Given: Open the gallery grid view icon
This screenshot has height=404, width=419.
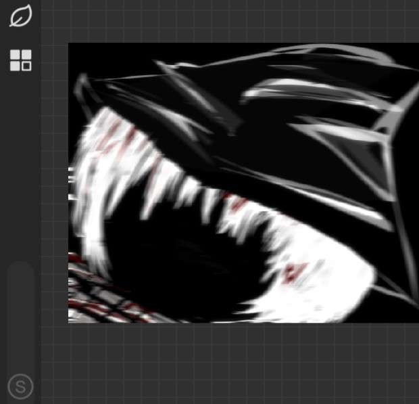Looking at the screenshot, I should coord(21,60).
